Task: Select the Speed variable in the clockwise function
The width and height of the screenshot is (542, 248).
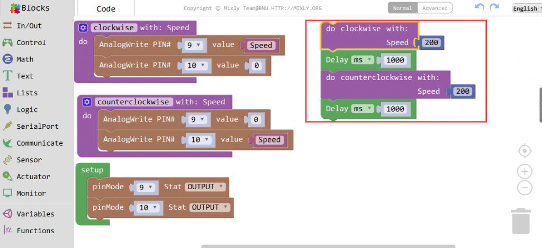Action: (x=261, y=46)
